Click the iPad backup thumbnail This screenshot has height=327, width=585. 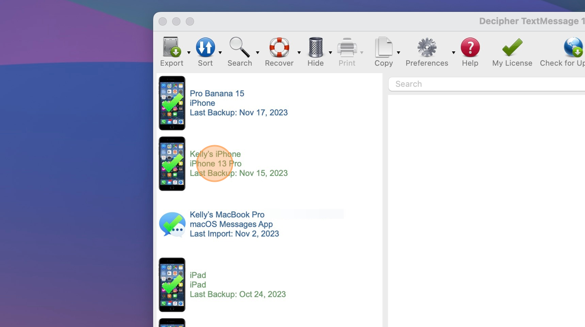(x=172, y=285)
